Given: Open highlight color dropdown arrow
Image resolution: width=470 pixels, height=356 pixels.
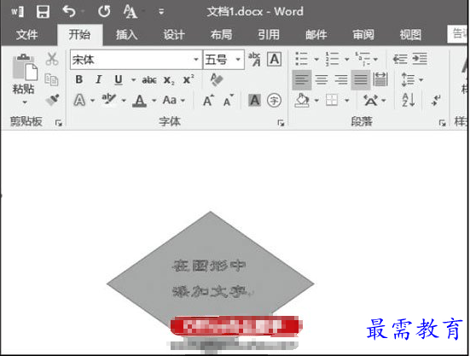Looking at the screenshot, I should (x=123, y=101).
